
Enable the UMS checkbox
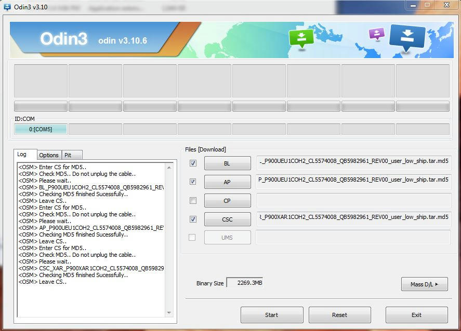[x=192, y=237]
